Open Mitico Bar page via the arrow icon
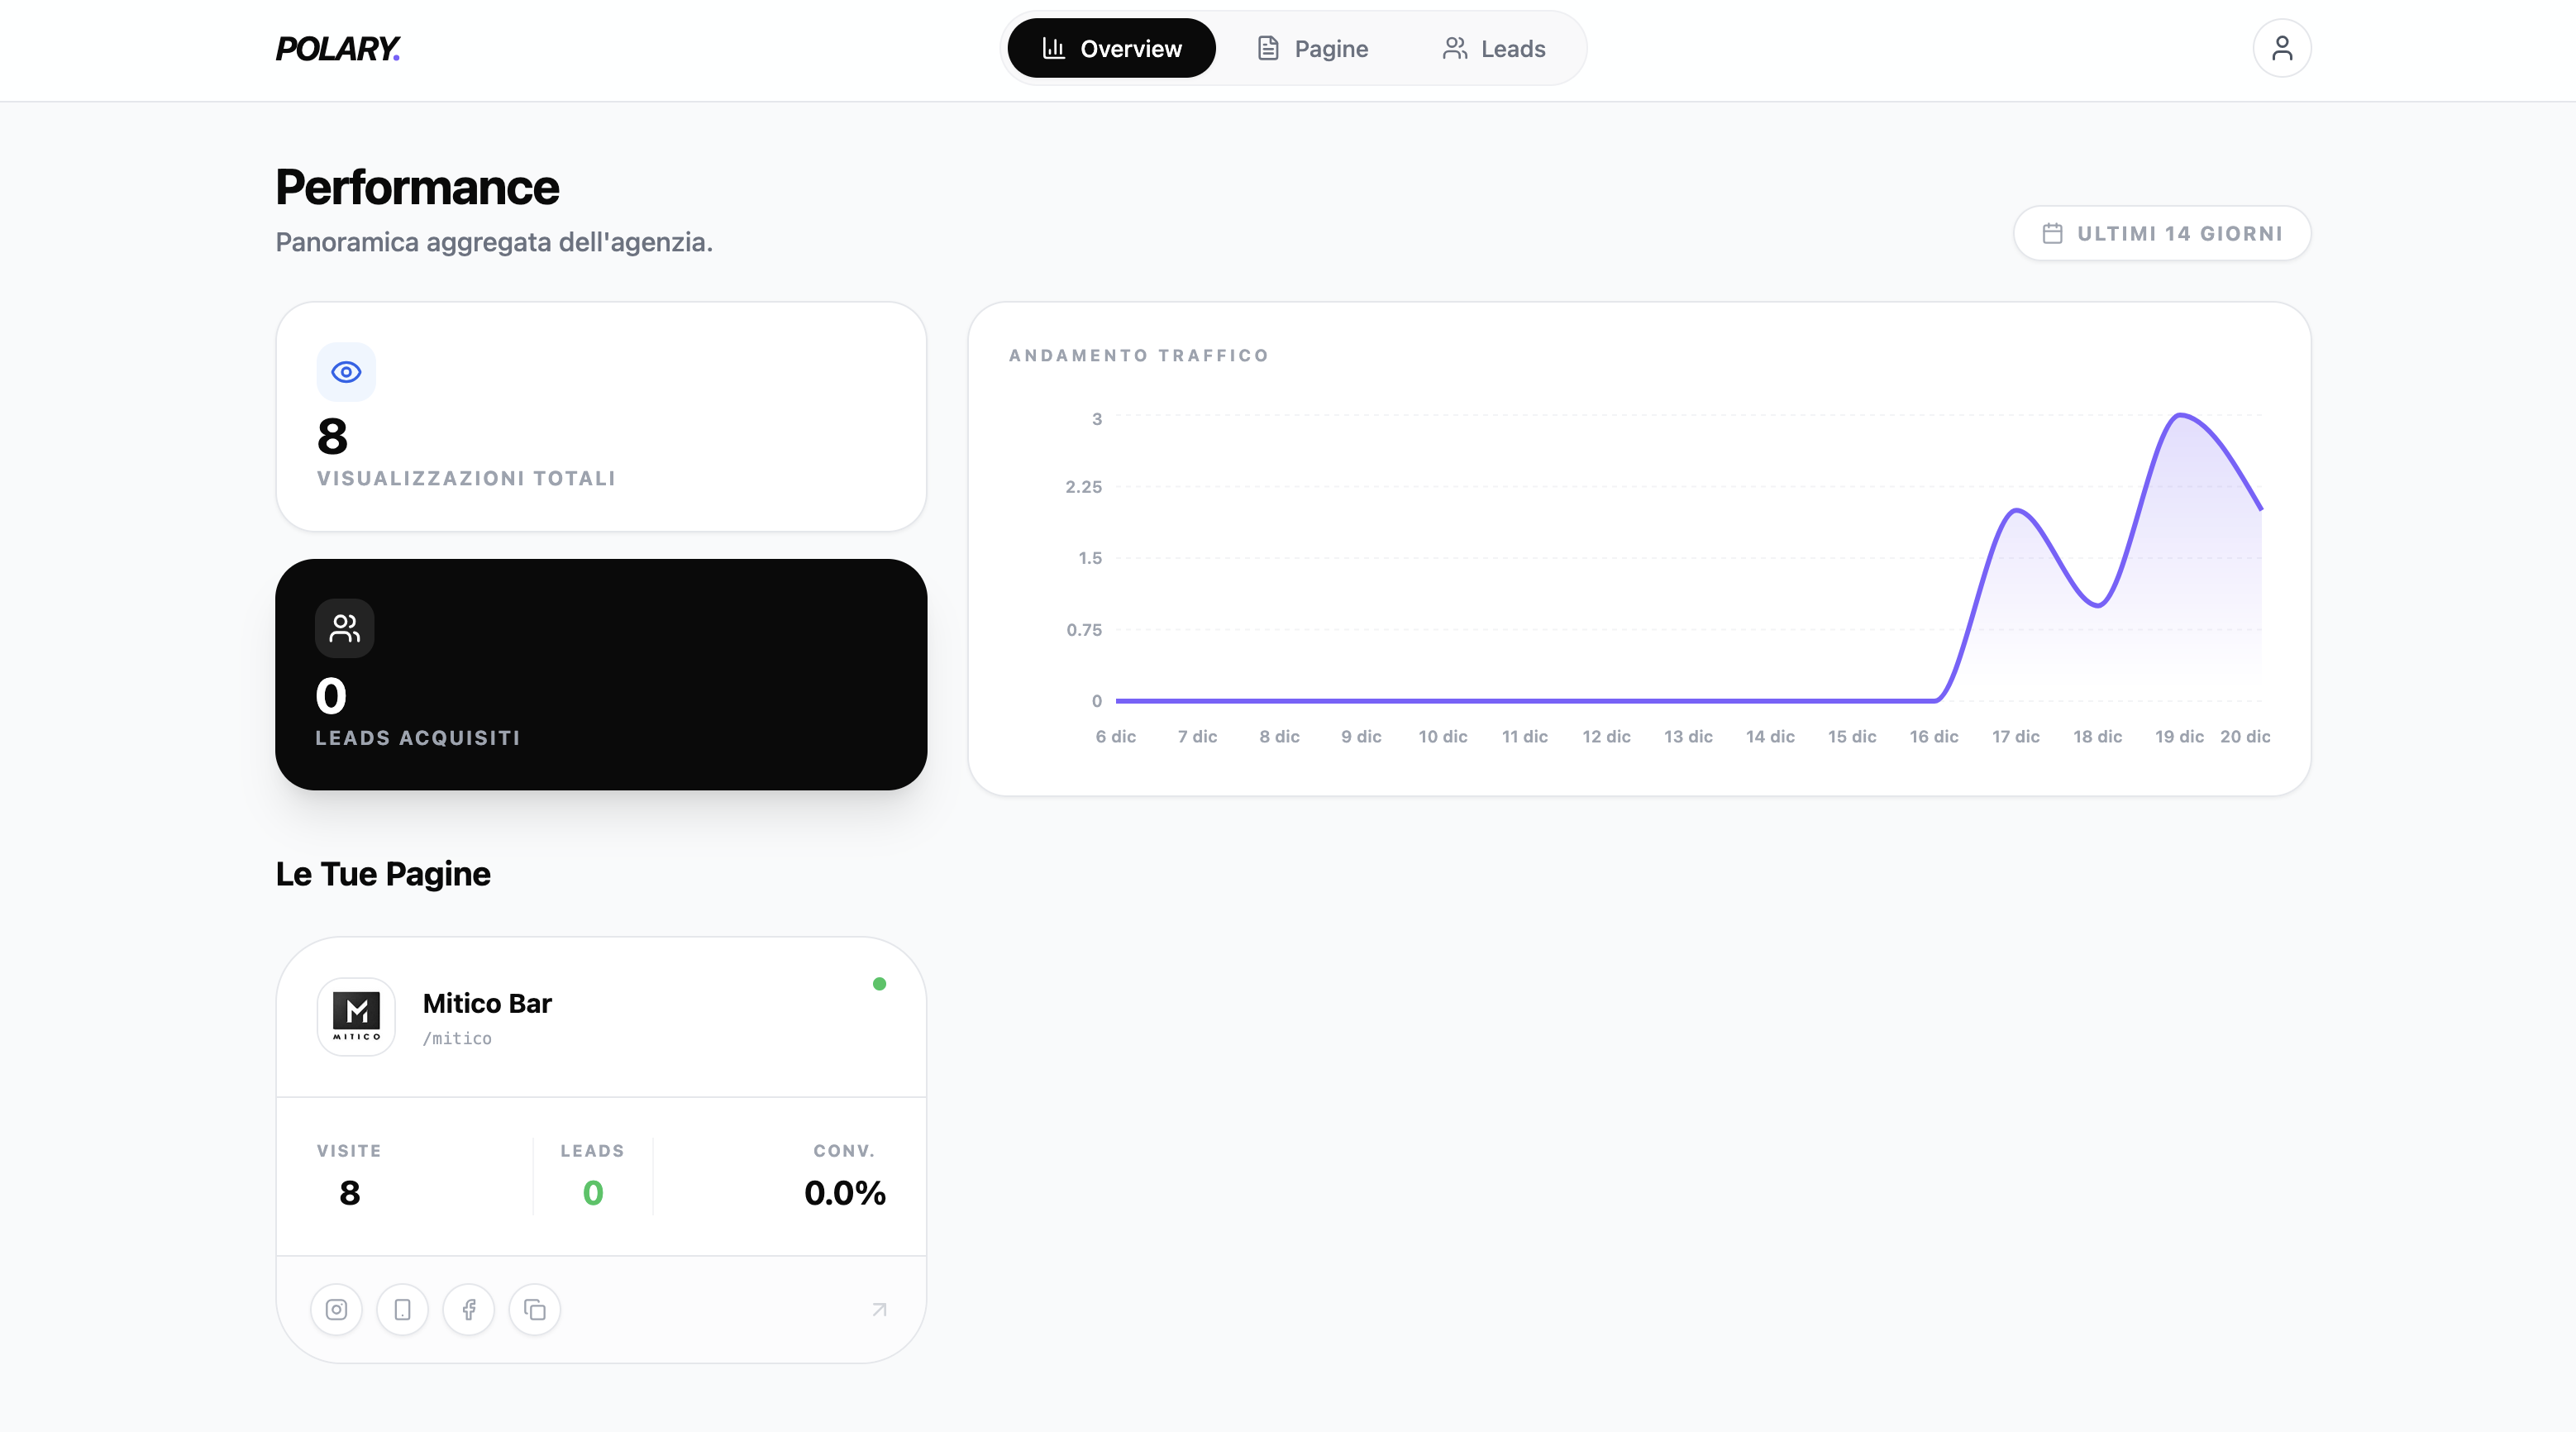 878,1310
